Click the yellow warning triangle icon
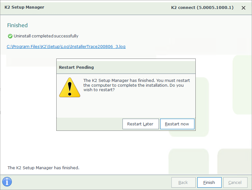This screenshot has height=190, width=252. coord(70,88)
